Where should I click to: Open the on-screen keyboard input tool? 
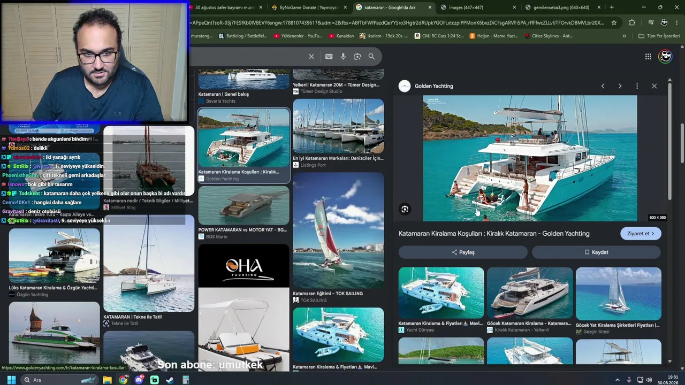pos(329,56)
